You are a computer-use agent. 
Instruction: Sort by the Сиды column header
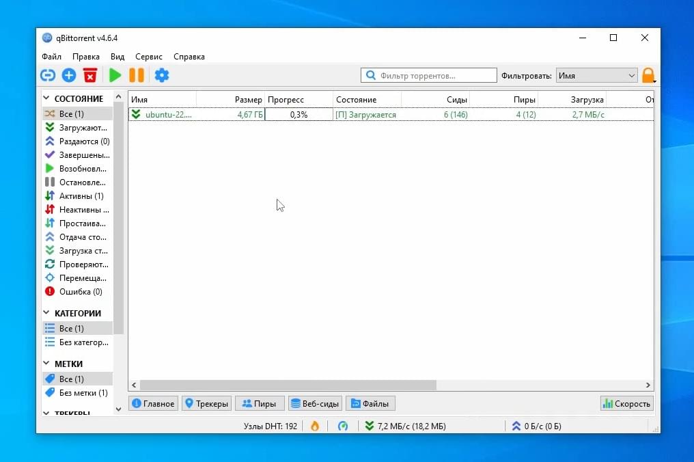[436, 100]
